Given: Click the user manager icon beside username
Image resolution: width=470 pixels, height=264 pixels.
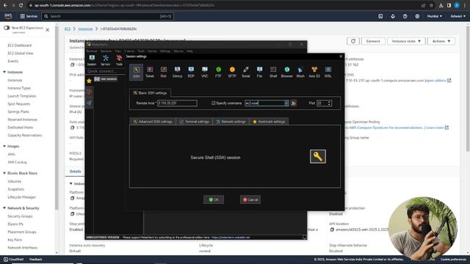Looking at the screenshot, I should (x=294, y=103).
